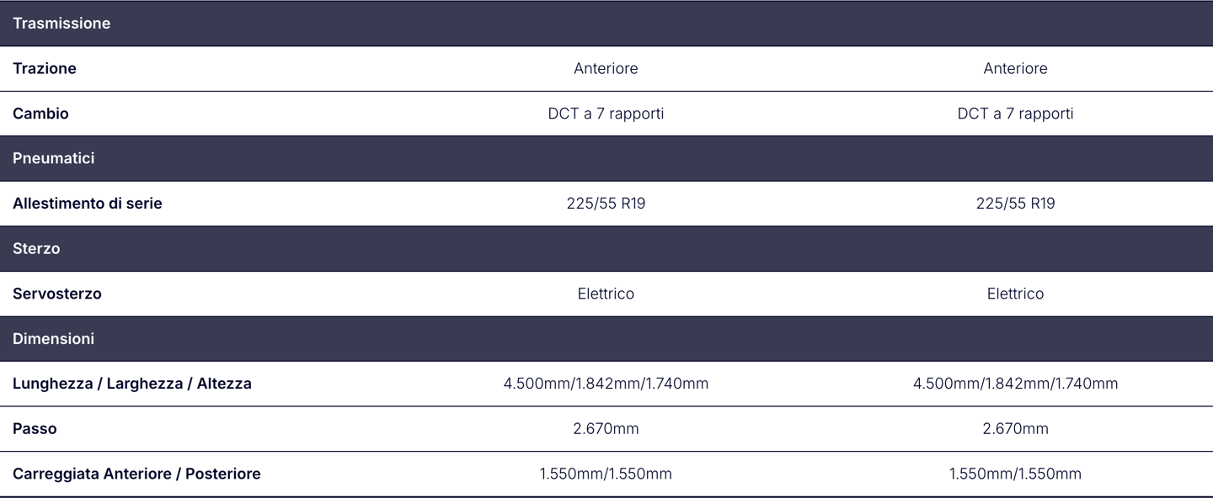The image size is (1213, 498).
Task: Click Lunghezza / Larghezza / Altezza label
Action: (x=132, y=384)
